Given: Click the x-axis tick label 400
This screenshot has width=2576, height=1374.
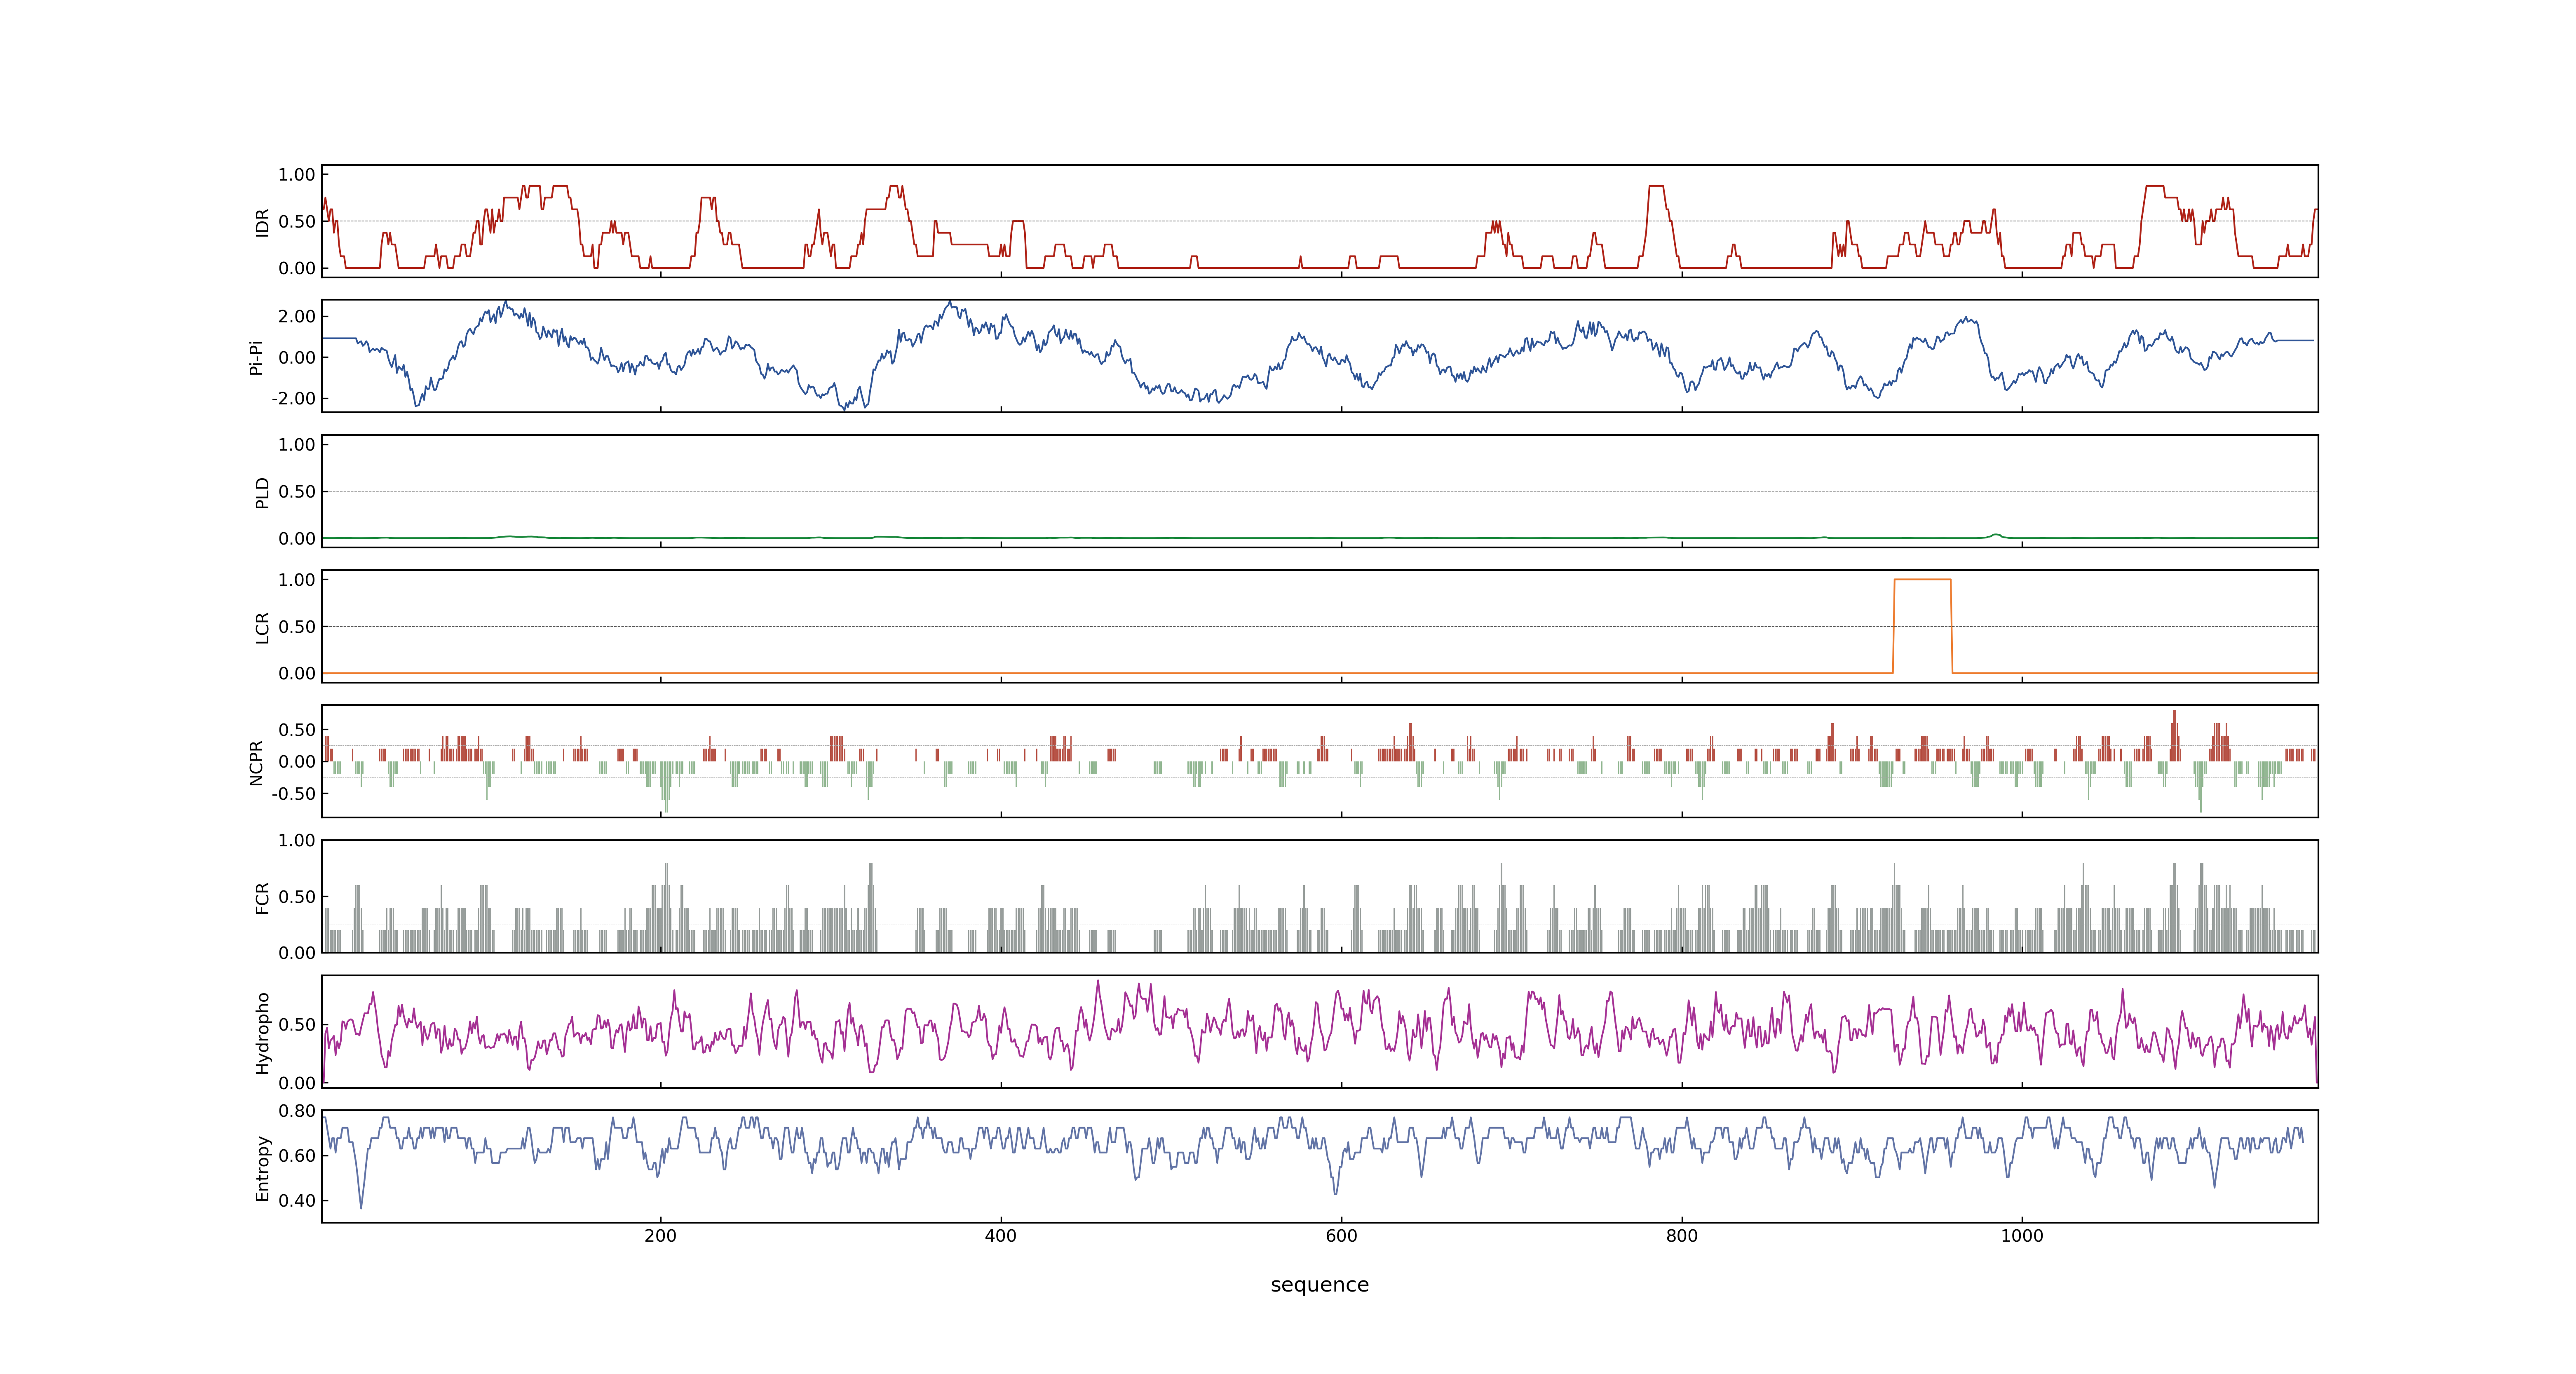Looking at the screenshot, I should click(x=1001, y=1236).
